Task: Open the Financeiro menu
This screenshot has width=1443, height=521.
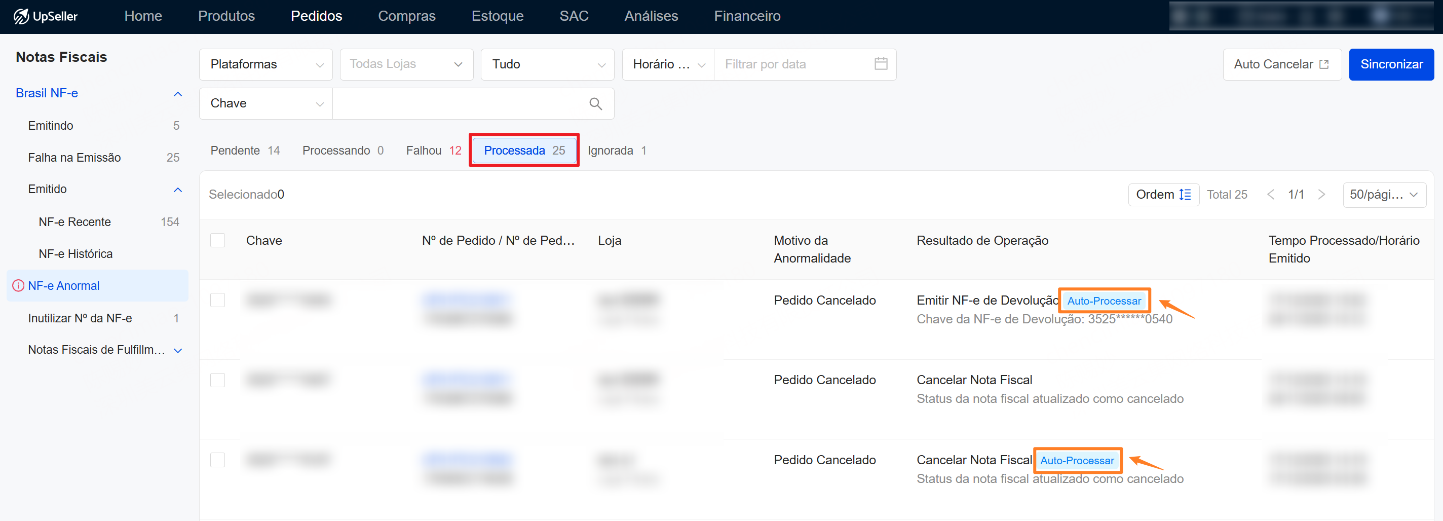Action: [747, 16]
